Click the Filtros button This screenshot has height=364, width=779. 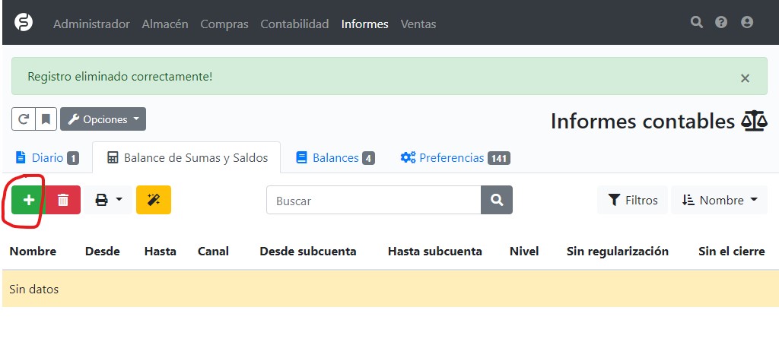pyautogui.click(x=632, y=200)
